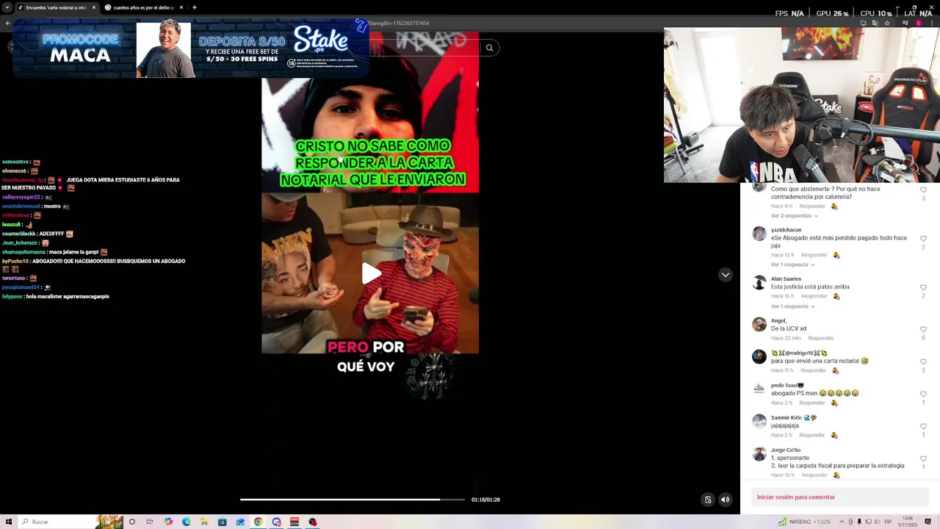
Task: Like the 'De la UCV xd' comment
Action: [923, 329]
